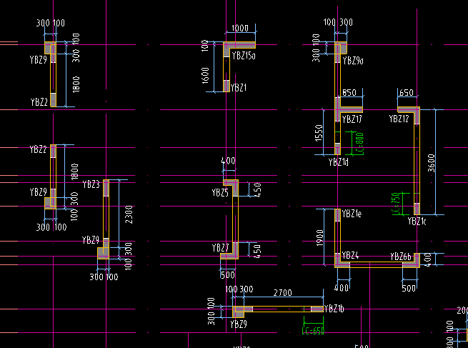Pick the 2300 dimension text
The image size is (468, 348).
click(129, 214)
